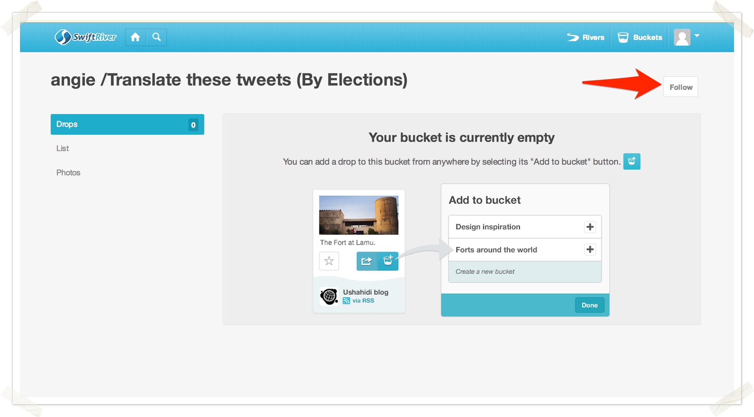This screenshot has width=754, height=417.
Task: Click the user avatar icon
Action: (x=682, y=37)
